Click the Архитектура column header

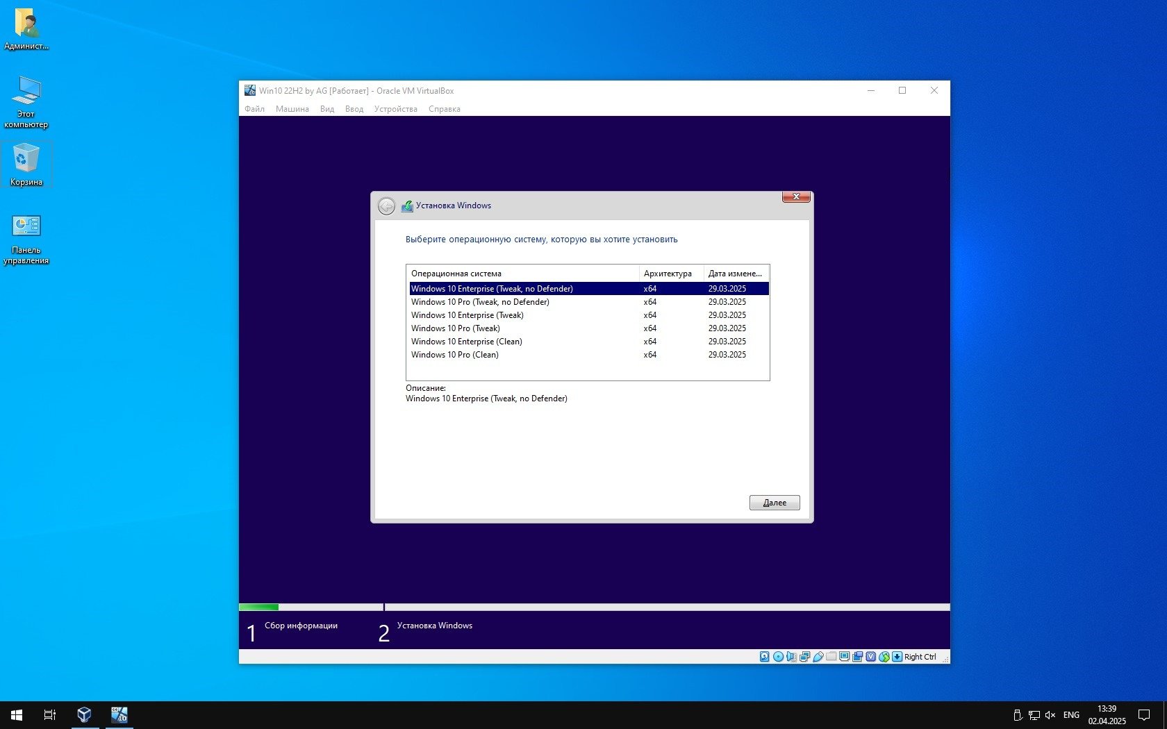(x=668, y=274)
